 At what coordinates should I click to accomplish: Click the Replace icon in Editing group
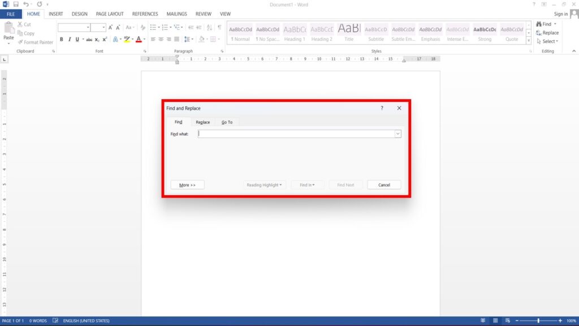(x=547, y=33)
